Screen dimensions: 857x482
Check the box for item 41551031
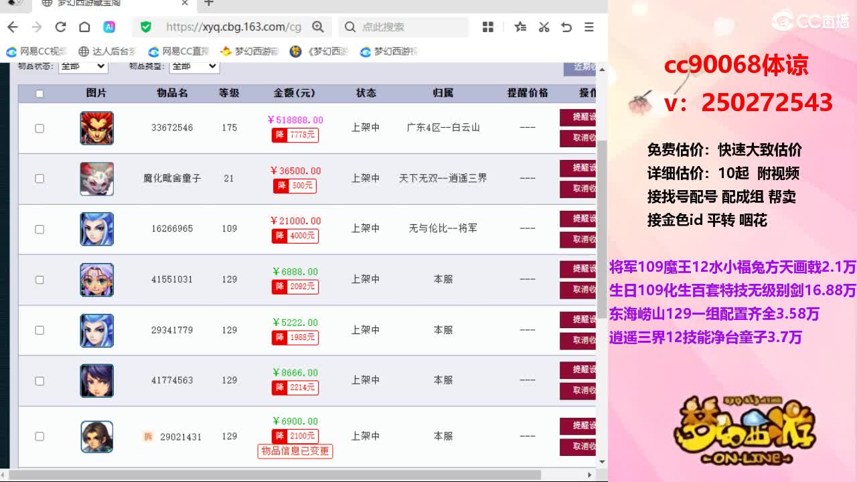coord(40,279)
